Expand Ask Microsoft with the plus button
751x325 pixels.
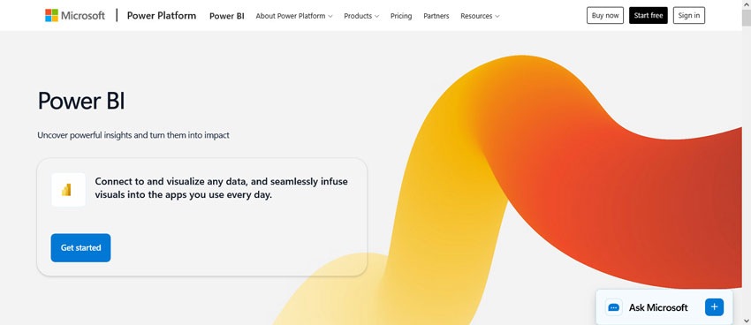coord(714,306)
